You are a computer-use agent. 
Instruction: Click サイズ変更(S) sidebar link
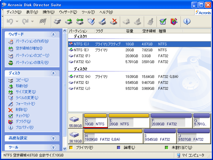coord(26,92)
